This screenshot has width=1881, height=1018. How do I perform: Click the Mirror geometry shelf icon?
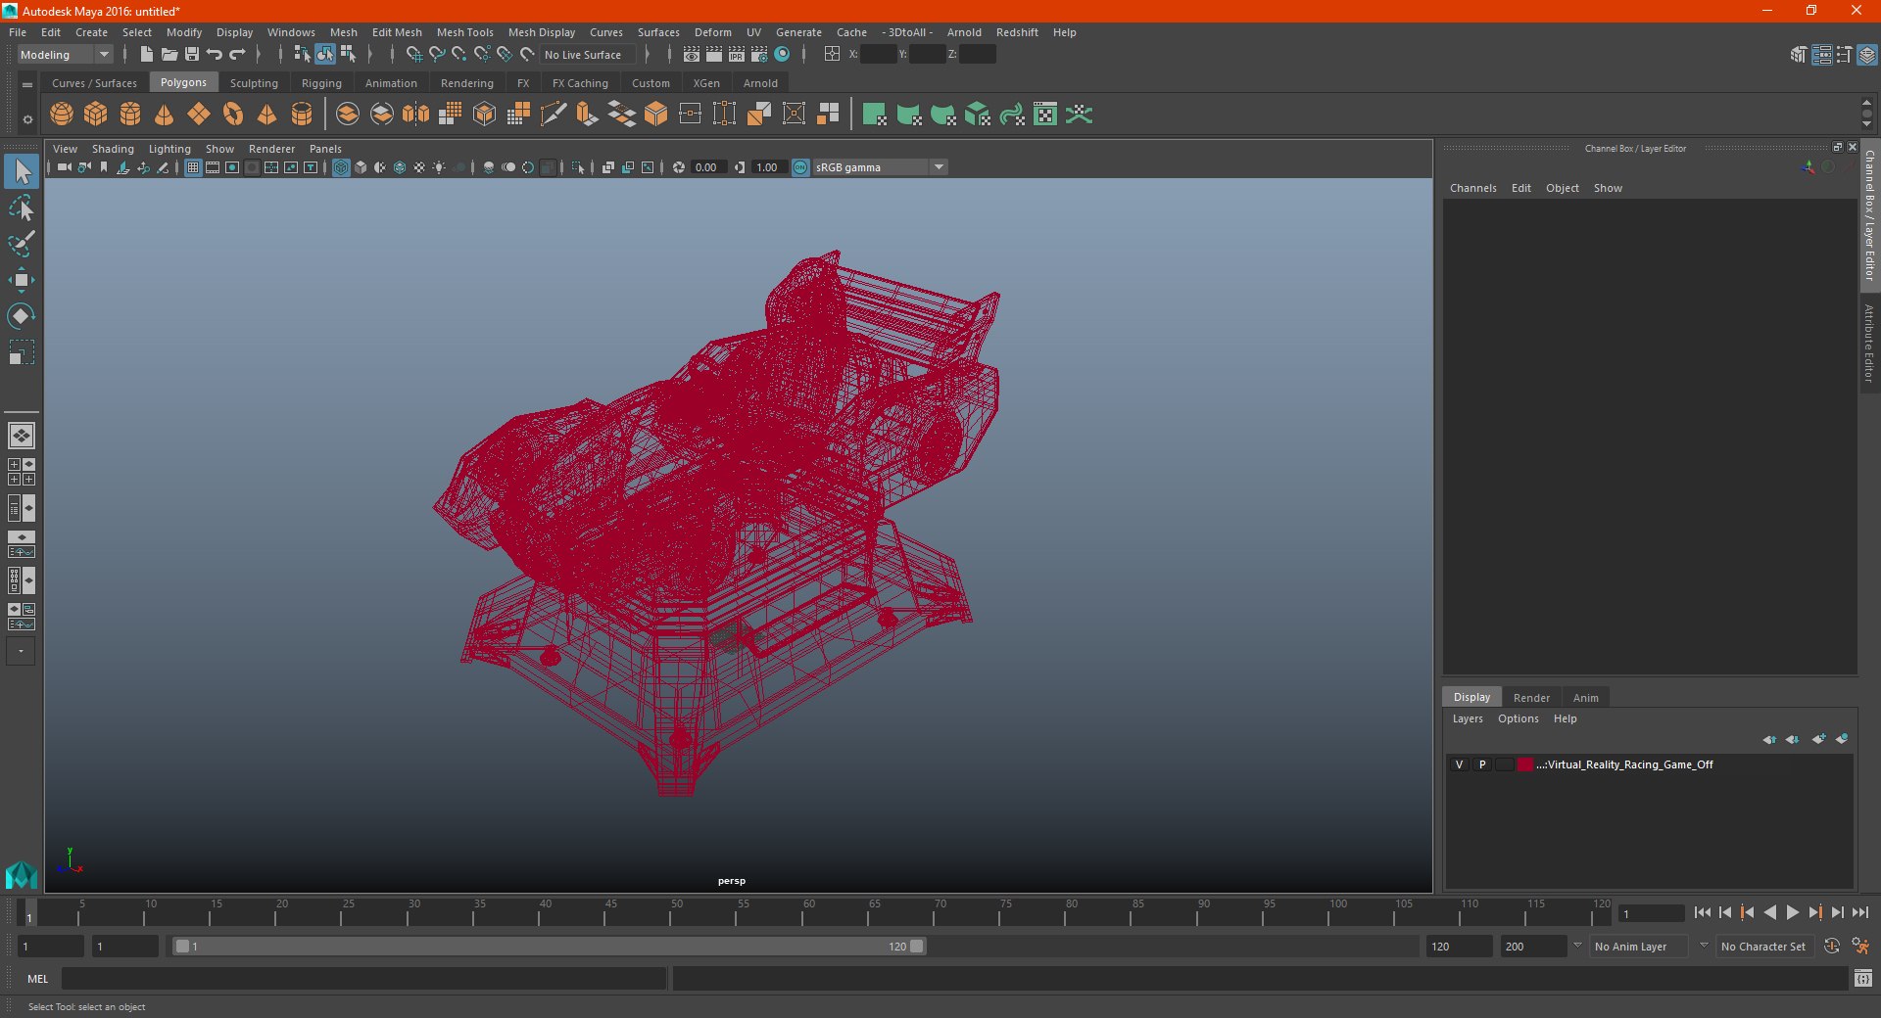point(416,115)
